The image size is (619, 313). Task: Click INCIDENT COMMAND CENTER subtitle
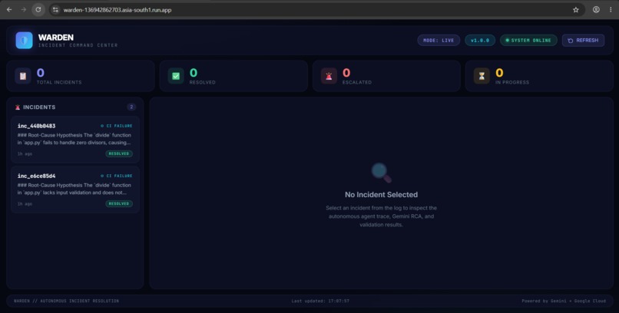coord(78,45)
